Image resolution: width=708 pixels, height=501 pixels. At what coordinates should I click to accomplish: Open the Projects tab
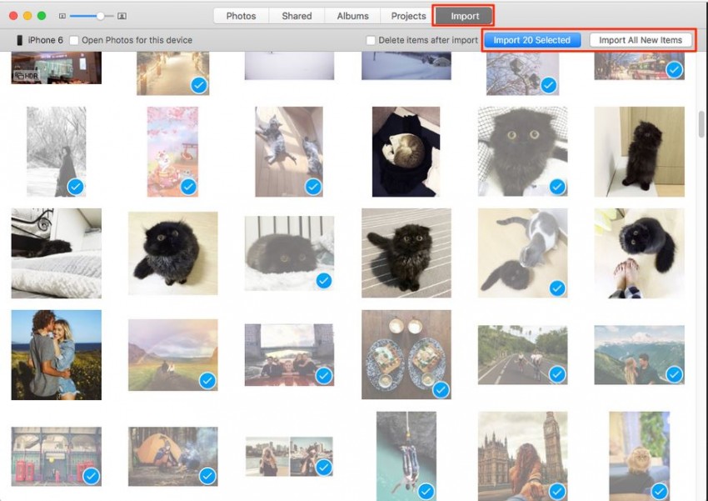point(408,16)
